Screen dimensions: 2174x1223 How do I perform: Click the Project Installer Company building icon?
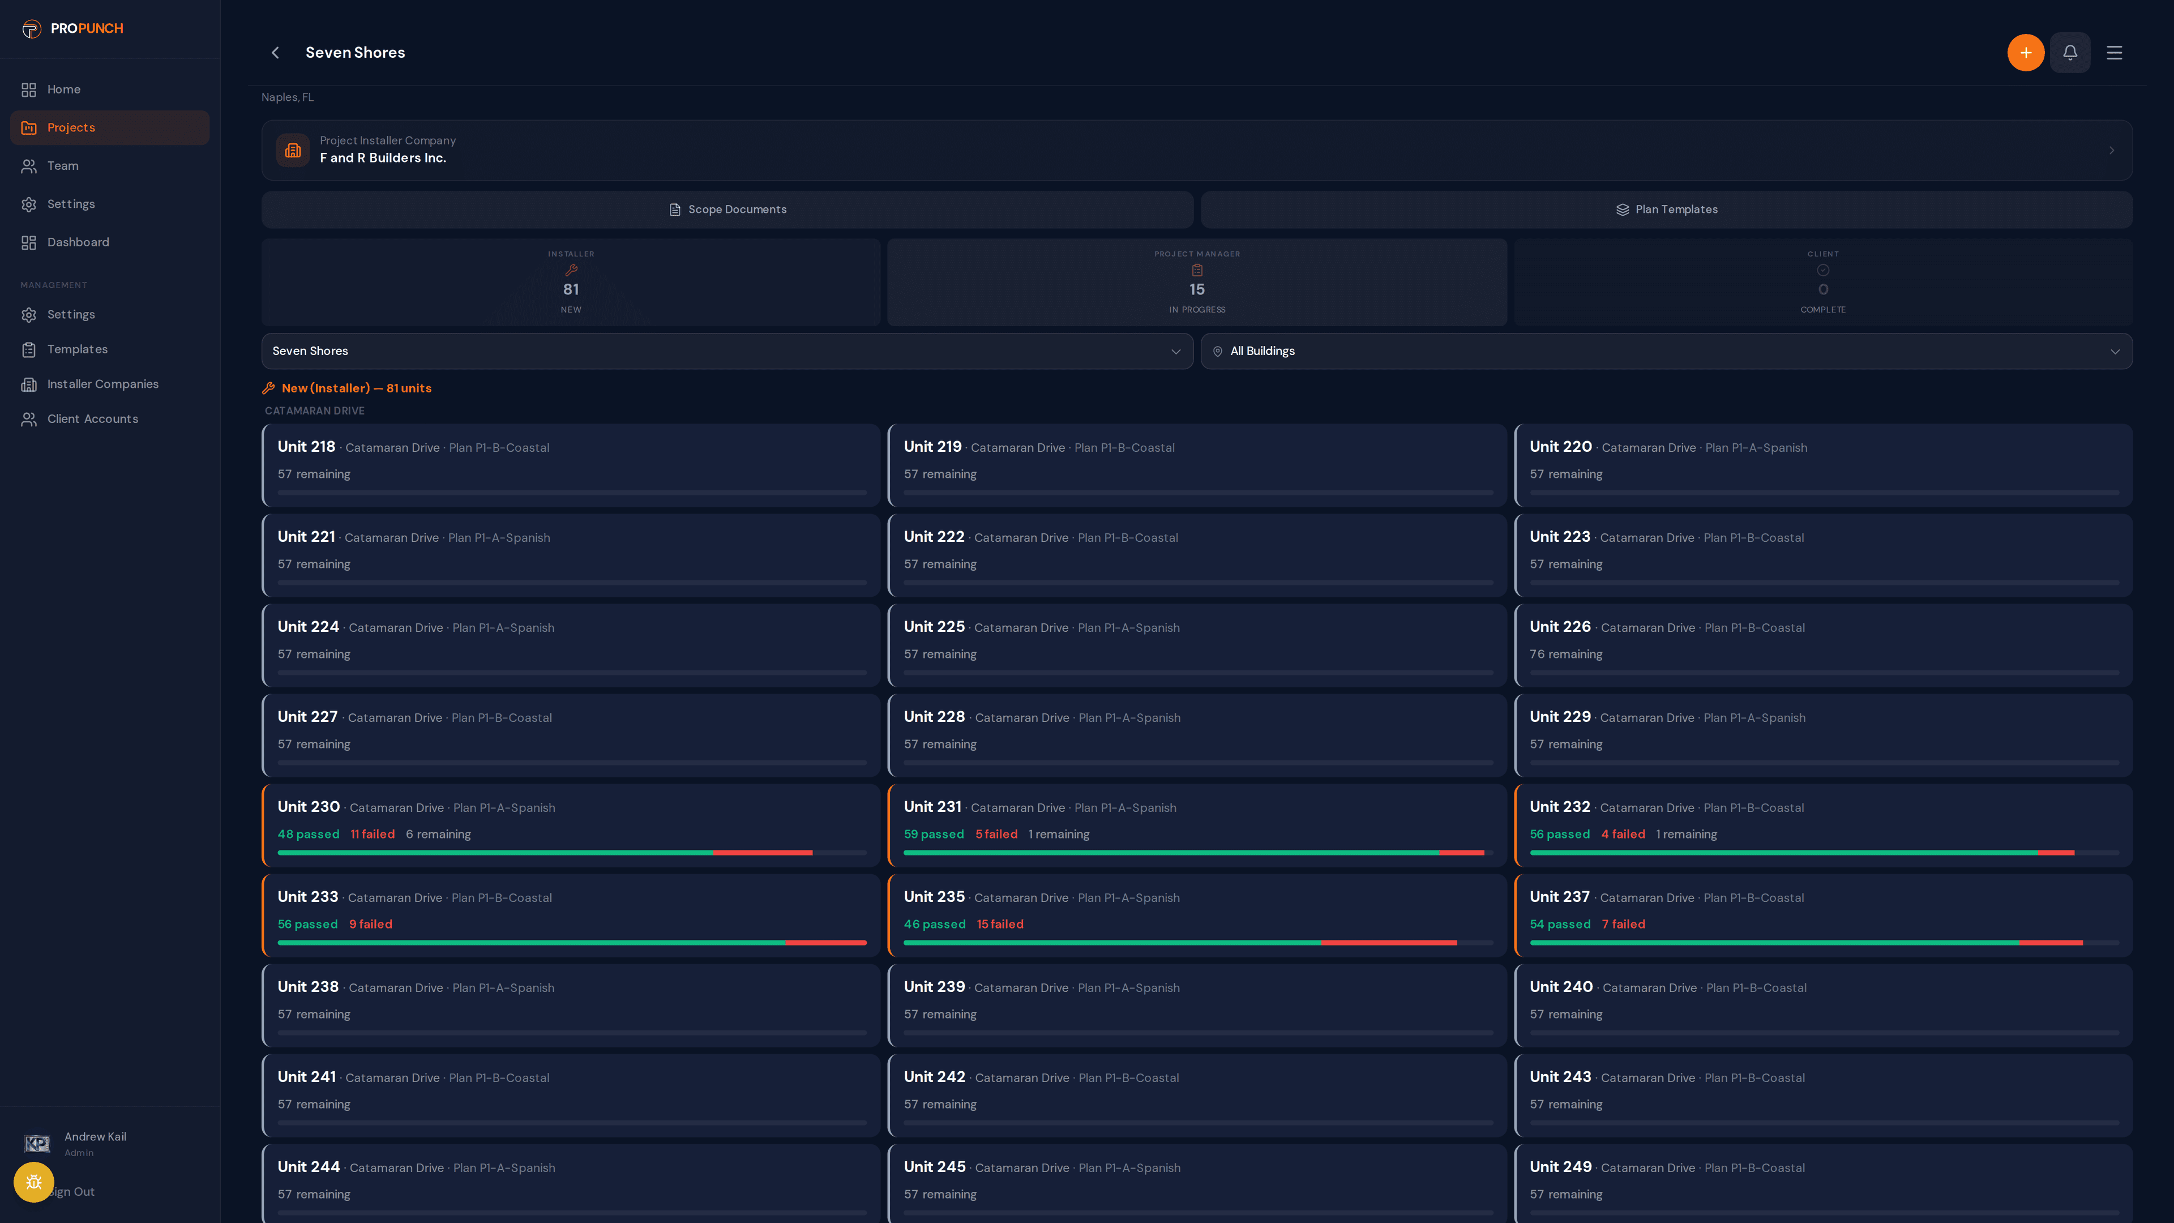click(x=293, y=150)
